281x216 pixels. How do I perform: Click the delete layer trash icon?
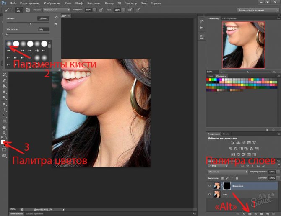273,213
